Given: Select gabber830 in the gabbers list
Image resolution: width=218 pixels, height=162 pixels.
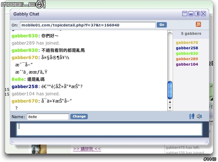Looking at the screenshot, I should pyautogui.click(x=187, y=53).
